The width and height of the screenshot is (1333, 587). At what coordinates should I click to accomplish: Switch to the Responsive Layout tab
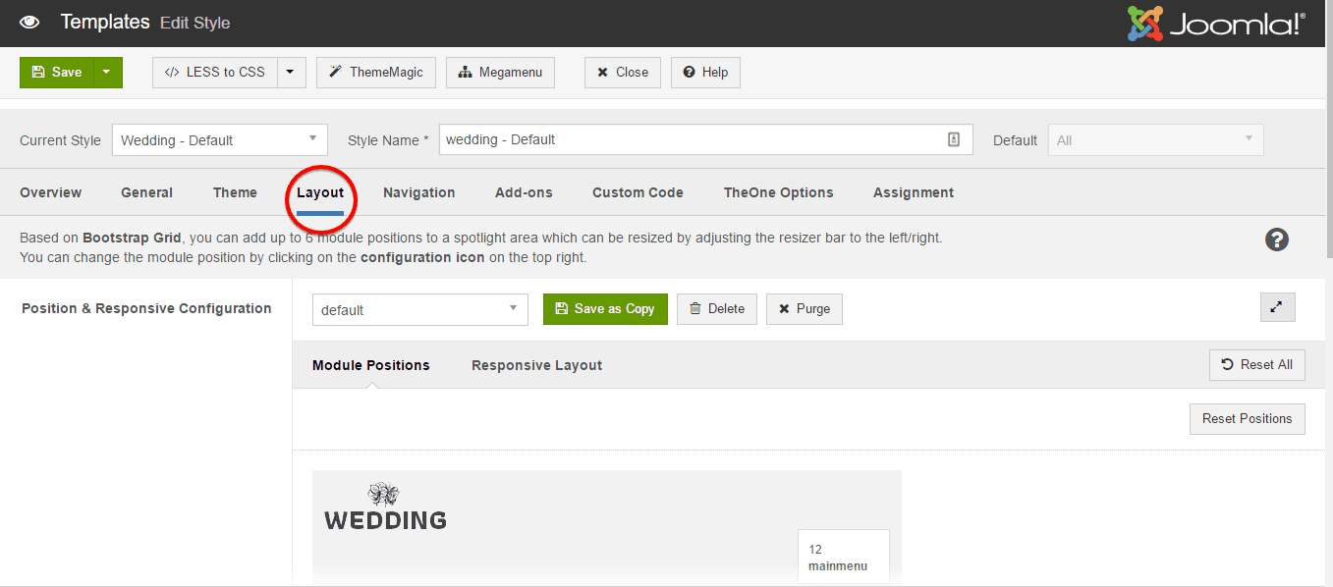click(x=536, y=364)
